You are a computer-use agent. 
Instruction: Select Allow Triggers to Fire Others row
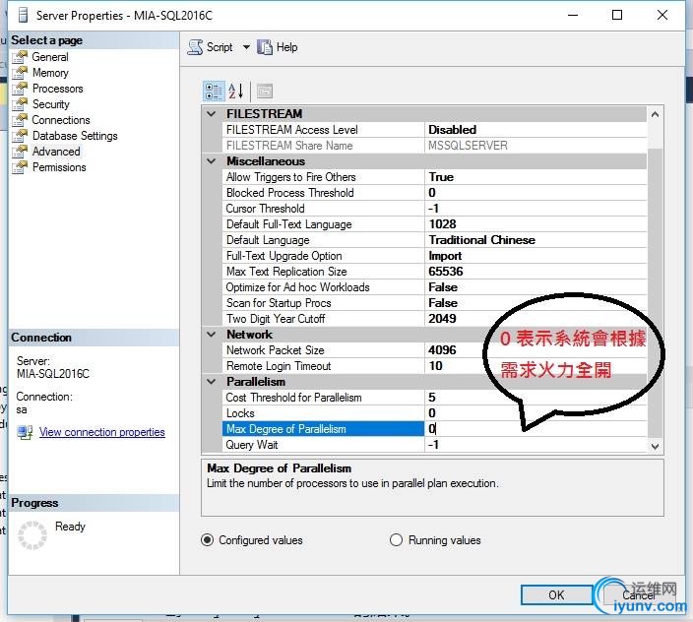tap(434, 177)
